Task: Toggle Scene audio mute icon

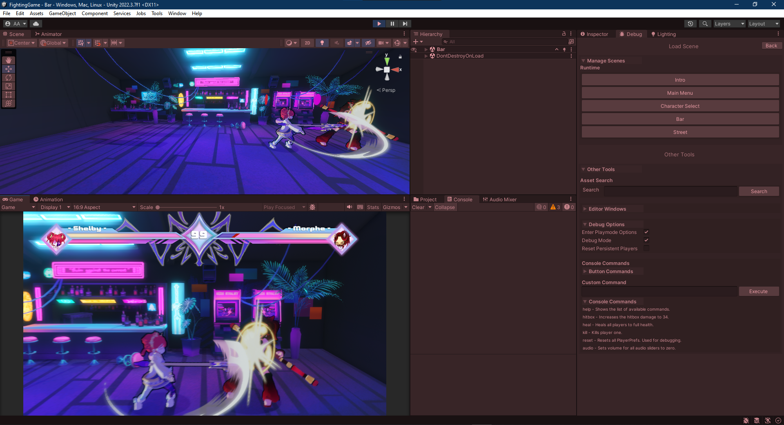Action: 336,43
